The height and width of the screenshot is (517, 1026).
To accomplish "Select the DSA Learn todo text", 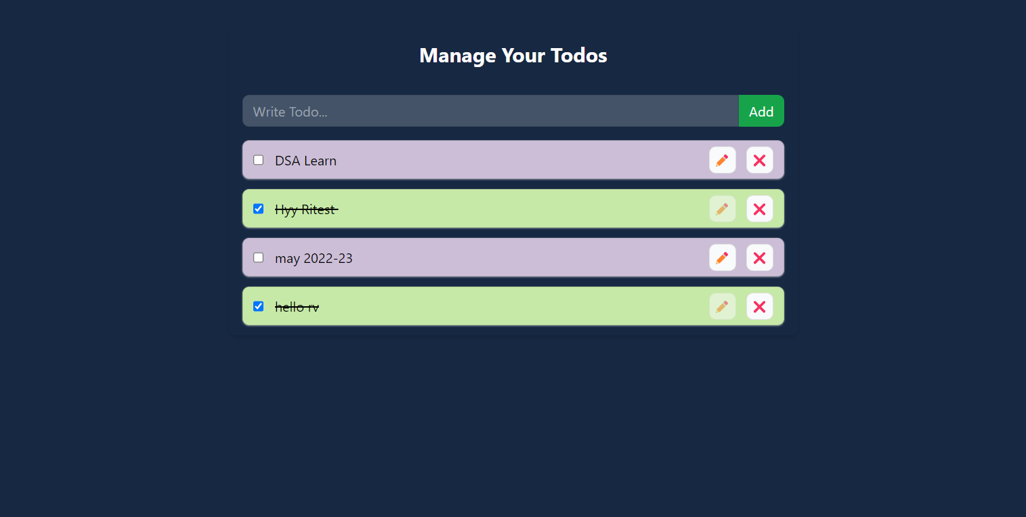I will 305,161.
